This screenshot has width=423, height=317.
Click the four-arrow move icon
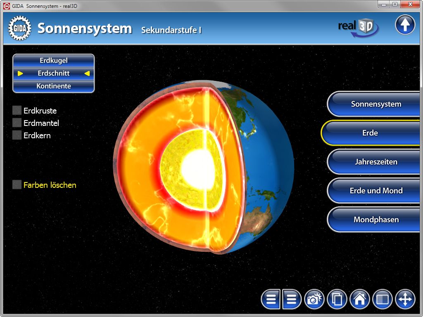pos(405,299)
